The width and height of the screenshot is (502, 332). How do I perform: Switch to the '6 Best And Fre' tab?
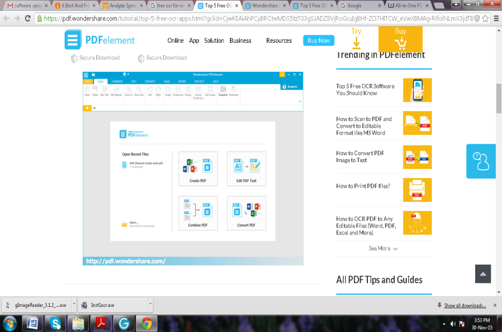75,6
